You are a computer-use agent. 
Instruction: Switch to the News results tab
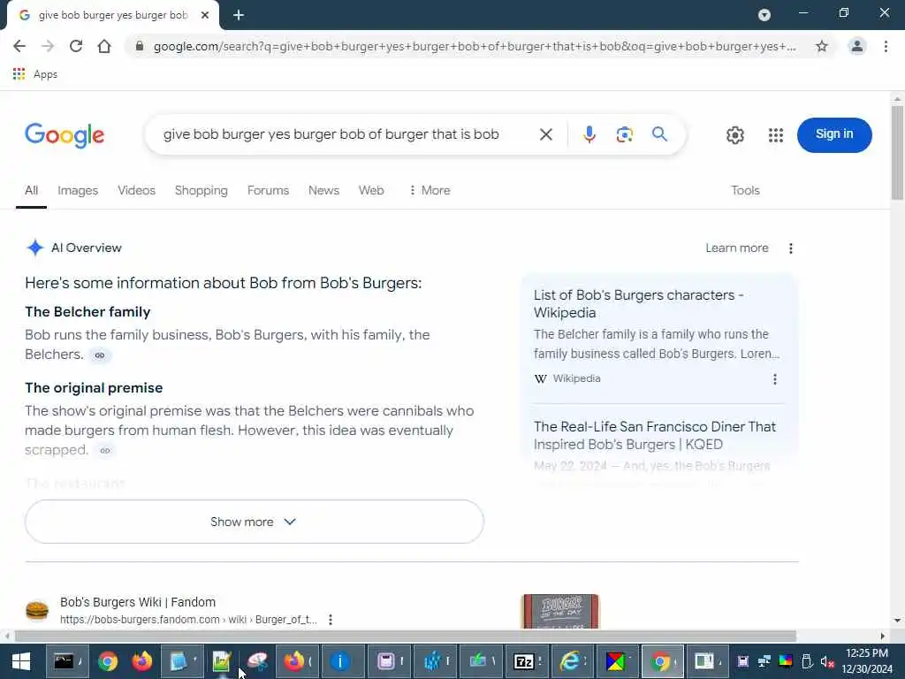[x=323, y=191]
